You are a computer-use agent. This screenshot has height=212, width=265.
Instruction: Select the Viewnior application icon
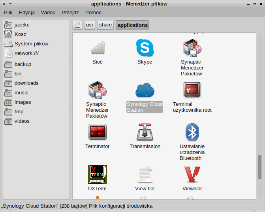[x=192, y=174]
